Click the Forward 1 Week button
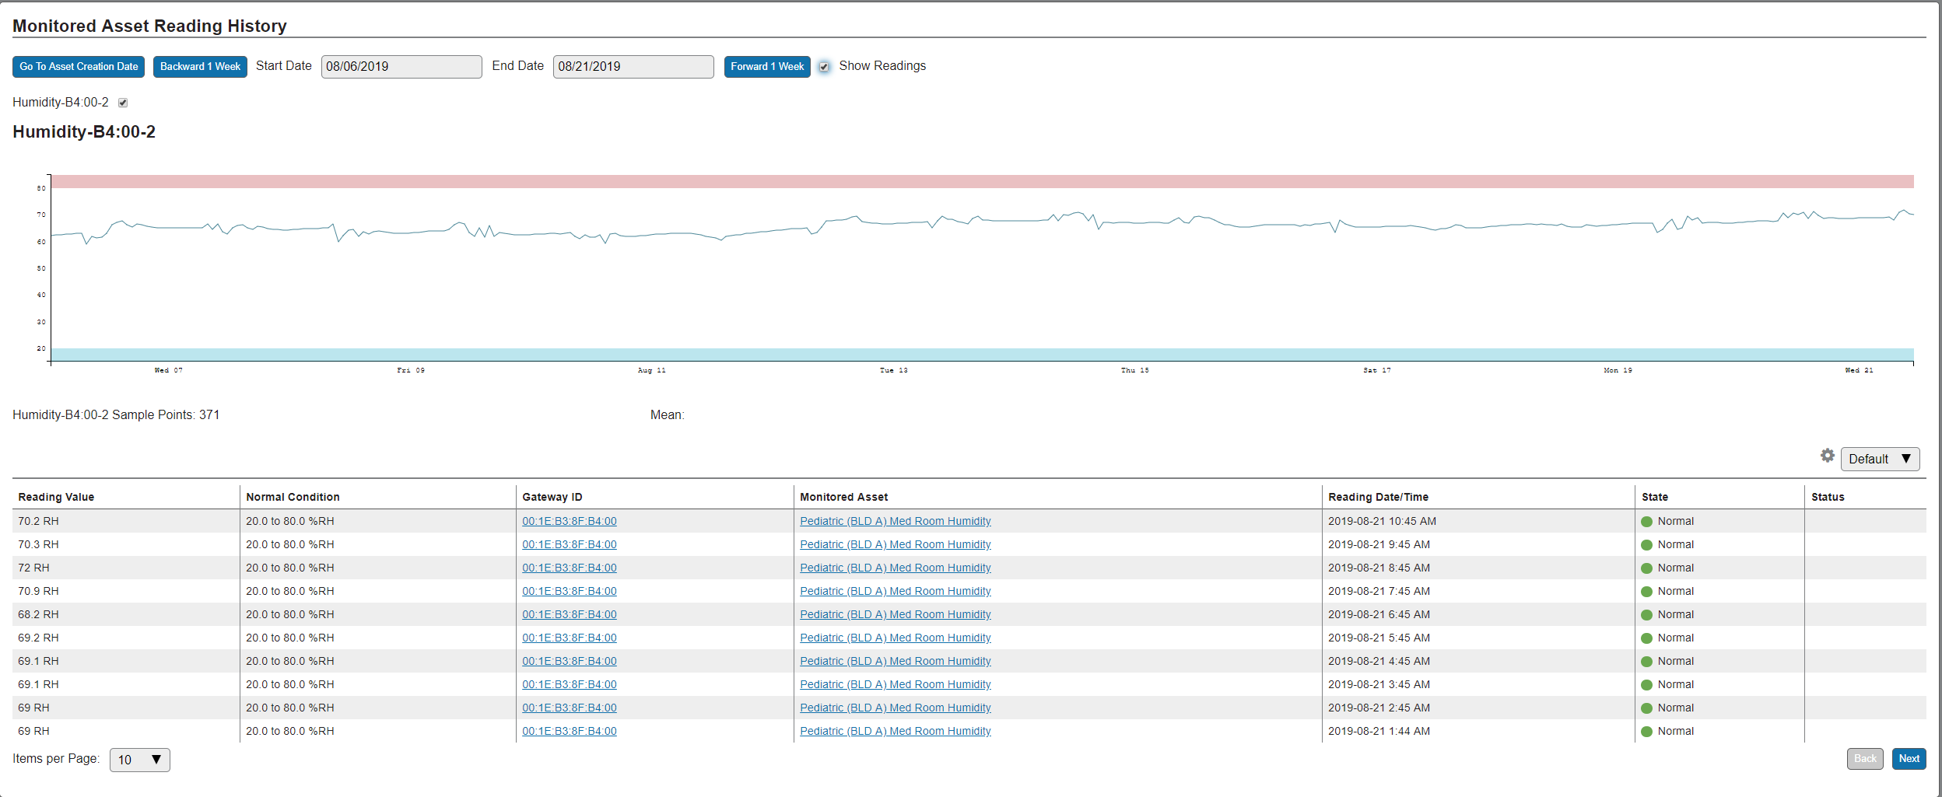The image size is (1942, 797). pos(766,66)
